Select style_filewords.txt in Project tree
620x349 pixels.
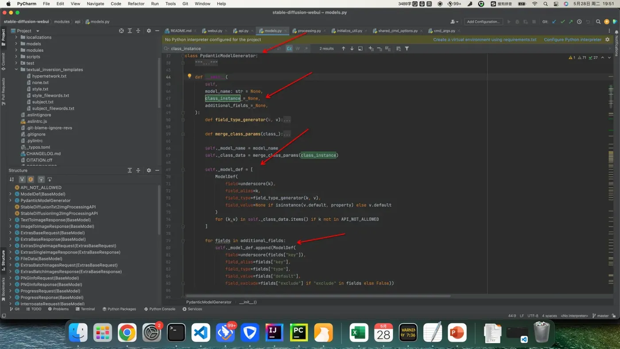pos(50,95)
